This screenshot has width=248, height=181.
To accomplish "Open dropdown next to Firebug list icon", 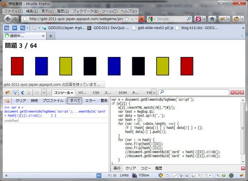I will click(44, 93).
